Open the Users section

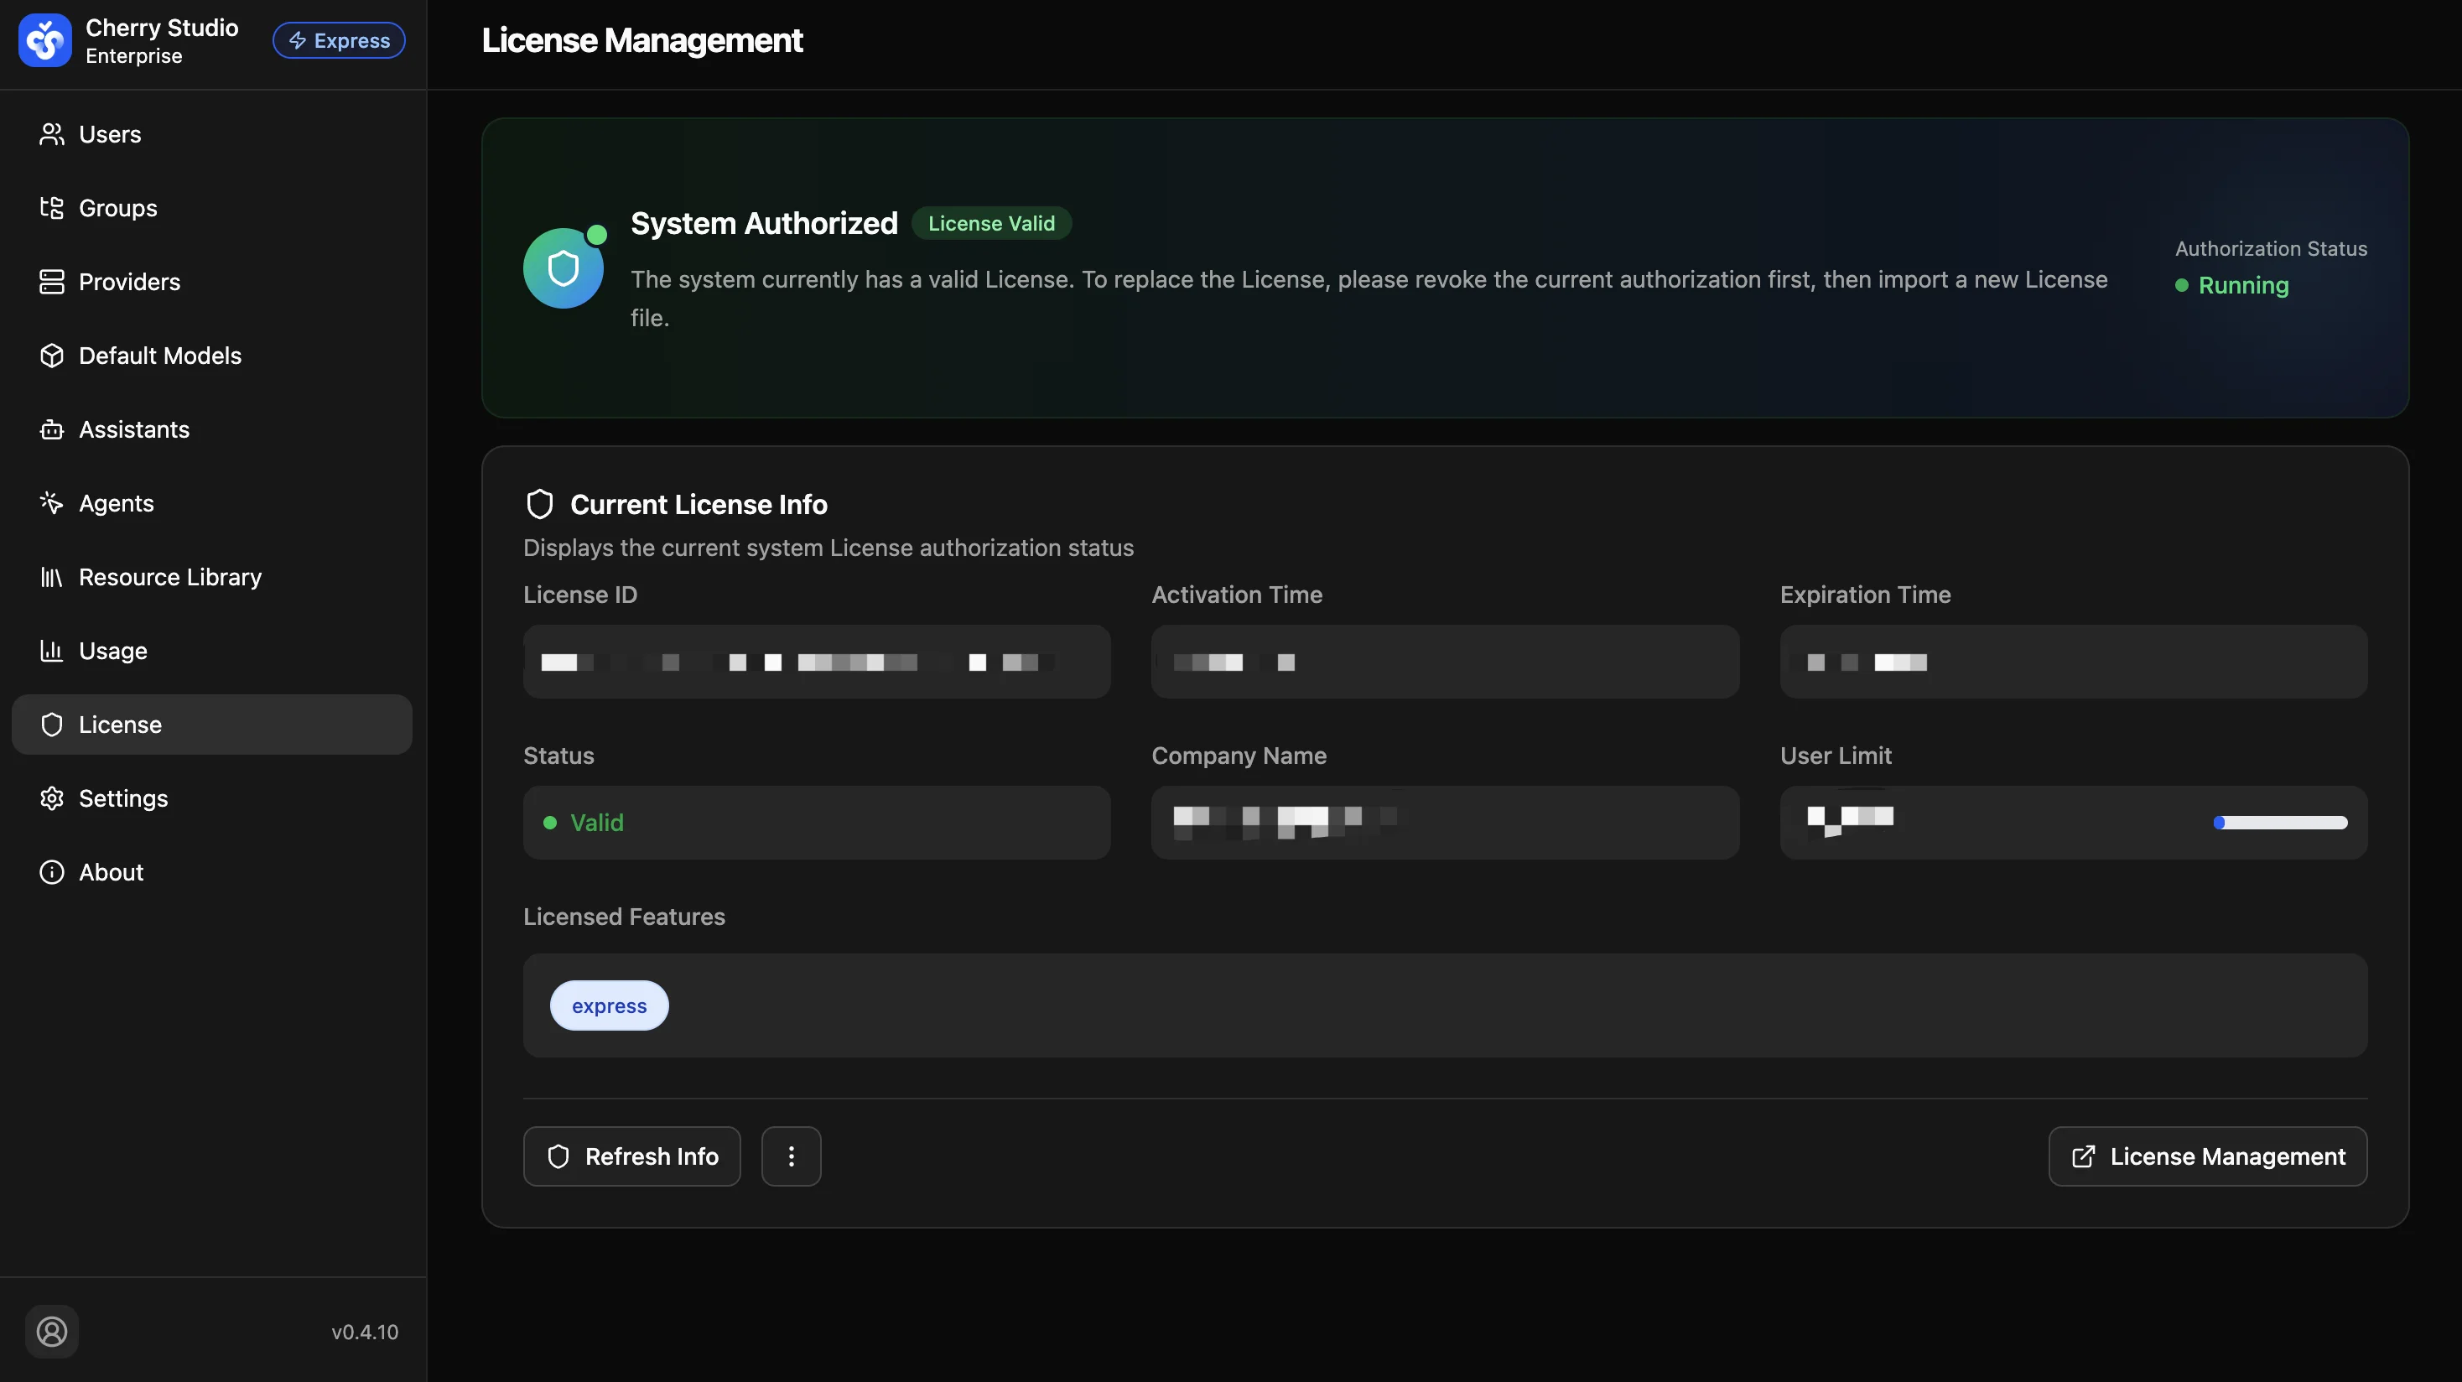[x=211, y=134]
